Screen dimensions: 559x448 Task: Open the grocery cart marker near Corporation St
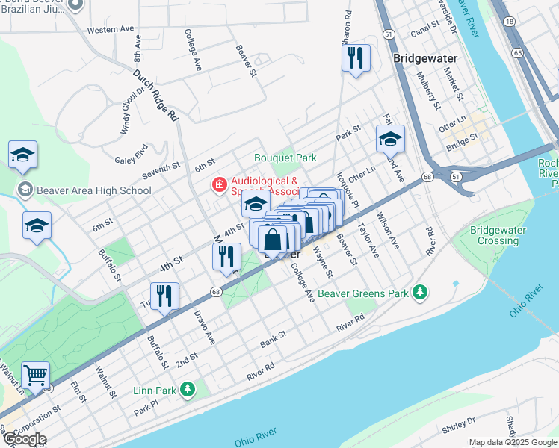pyautogui.click(x=35, y=377)
